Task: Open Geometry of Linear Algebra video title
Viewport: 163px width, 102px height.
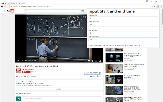Action: (x=133, y=99)
